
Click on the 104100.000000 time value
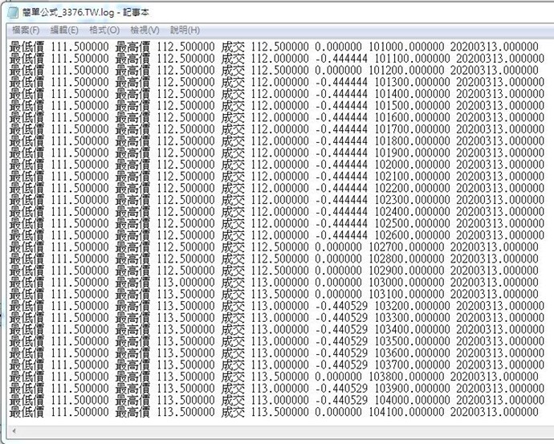click(405, 411)
